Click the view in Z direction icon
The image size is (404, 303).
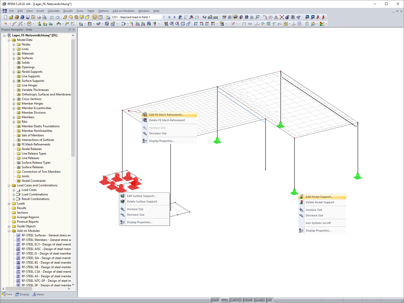pyautogui.click(x=207, y=24)
